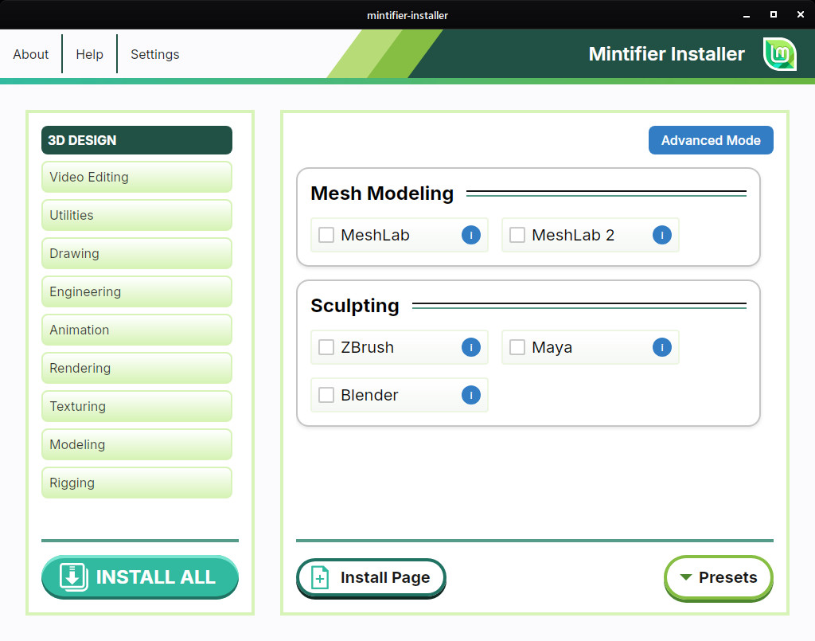Screen dimensions: 815x641
Task: Open the About menu
Action: (31, 54)
